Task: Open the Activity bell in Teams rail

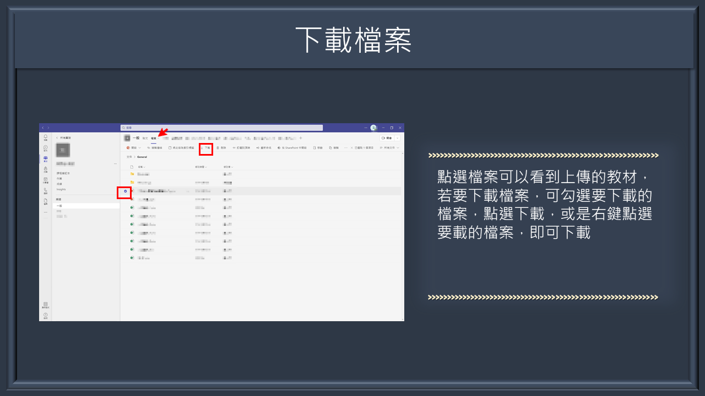Action: [x=46, y=137]
